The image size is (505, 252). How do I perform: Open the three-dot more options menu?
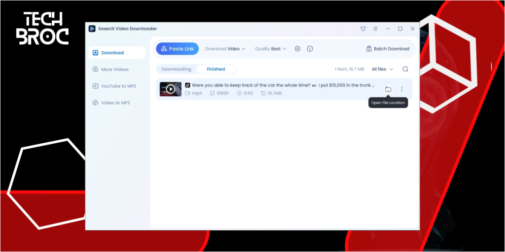pos(401,89)
